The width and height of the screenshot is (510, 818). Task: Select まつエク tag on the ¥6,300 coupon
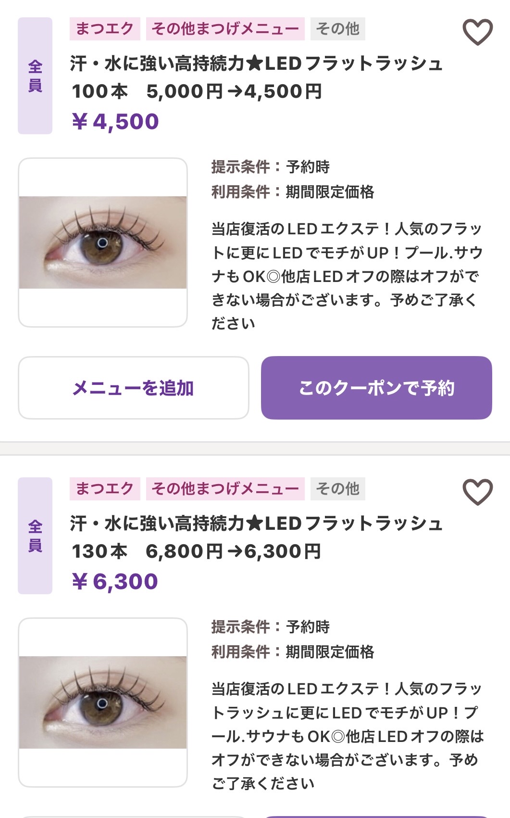coord(105,489)
